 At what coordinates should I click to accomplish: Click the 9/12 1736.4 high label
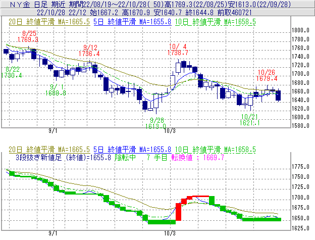click(x=89, y=51)
